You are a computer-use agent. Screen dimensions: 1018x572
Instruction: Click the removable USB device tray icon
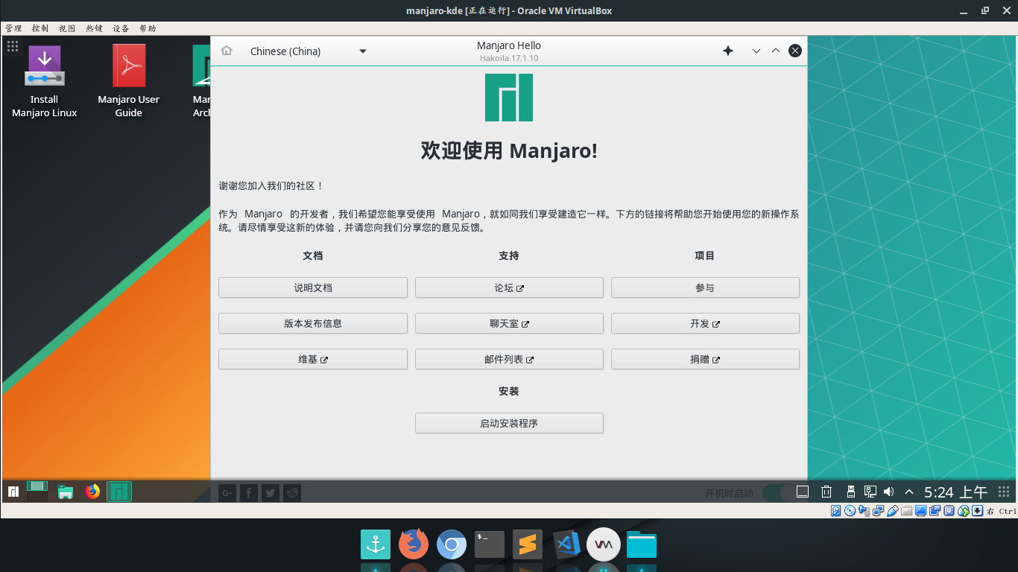tap(850, 492)
